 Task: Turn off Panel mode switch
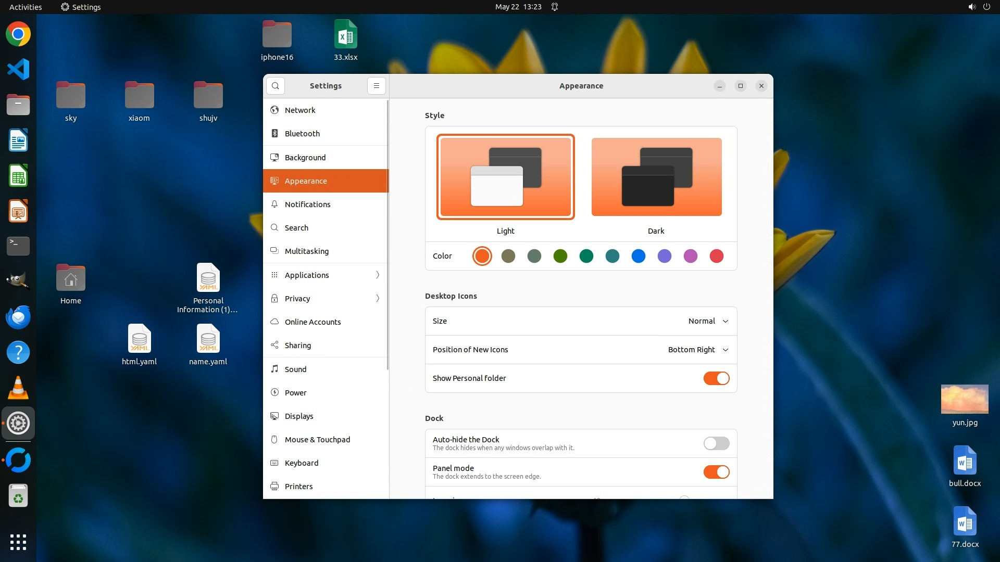[716, 472]
